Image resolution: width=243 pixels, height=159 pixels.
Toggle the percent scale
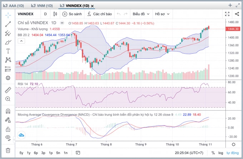coord(213,153)
